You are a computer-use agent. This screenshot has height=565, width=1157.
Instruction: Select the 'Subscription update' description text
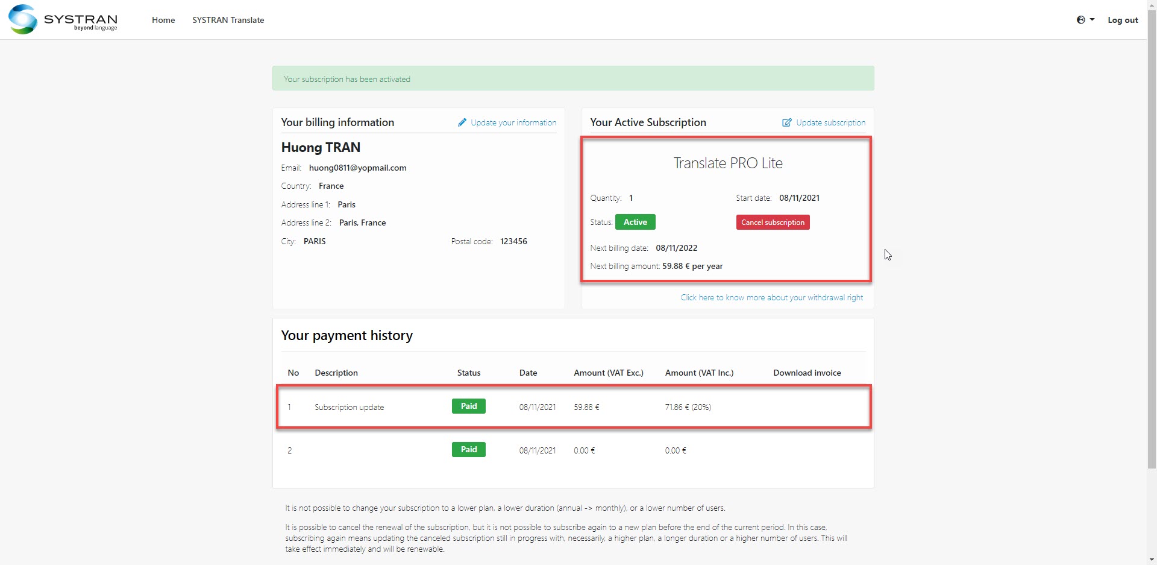click(x=350, y=407)
